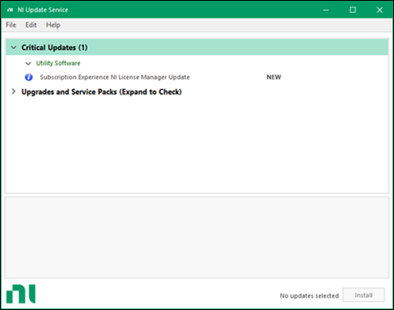
Task: Minimize the NI Update Service window
Action: pyautogui.click(x=326, y=10)
